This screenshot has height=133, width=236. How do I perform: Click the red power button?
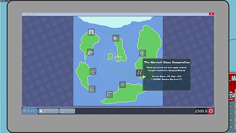[211, 111]
